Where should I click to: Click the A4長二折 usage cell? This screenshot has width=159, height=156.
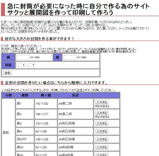coord(76,104)
